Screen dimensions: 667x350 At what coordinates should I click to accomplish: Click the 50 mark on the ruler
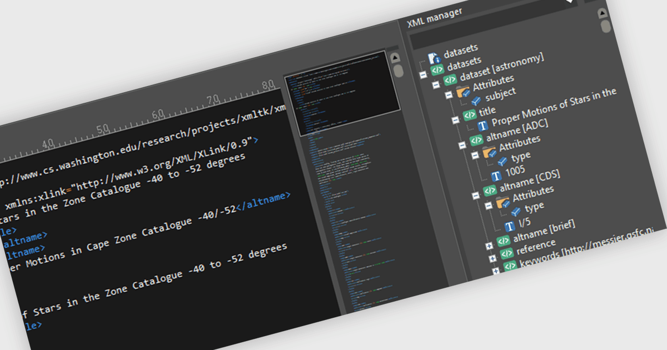[102, 129]
